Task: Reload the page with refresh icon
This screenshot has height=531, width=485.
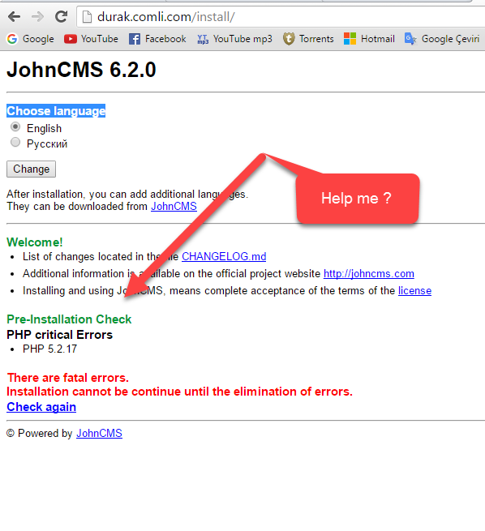Action: click(x=61, y=16)
